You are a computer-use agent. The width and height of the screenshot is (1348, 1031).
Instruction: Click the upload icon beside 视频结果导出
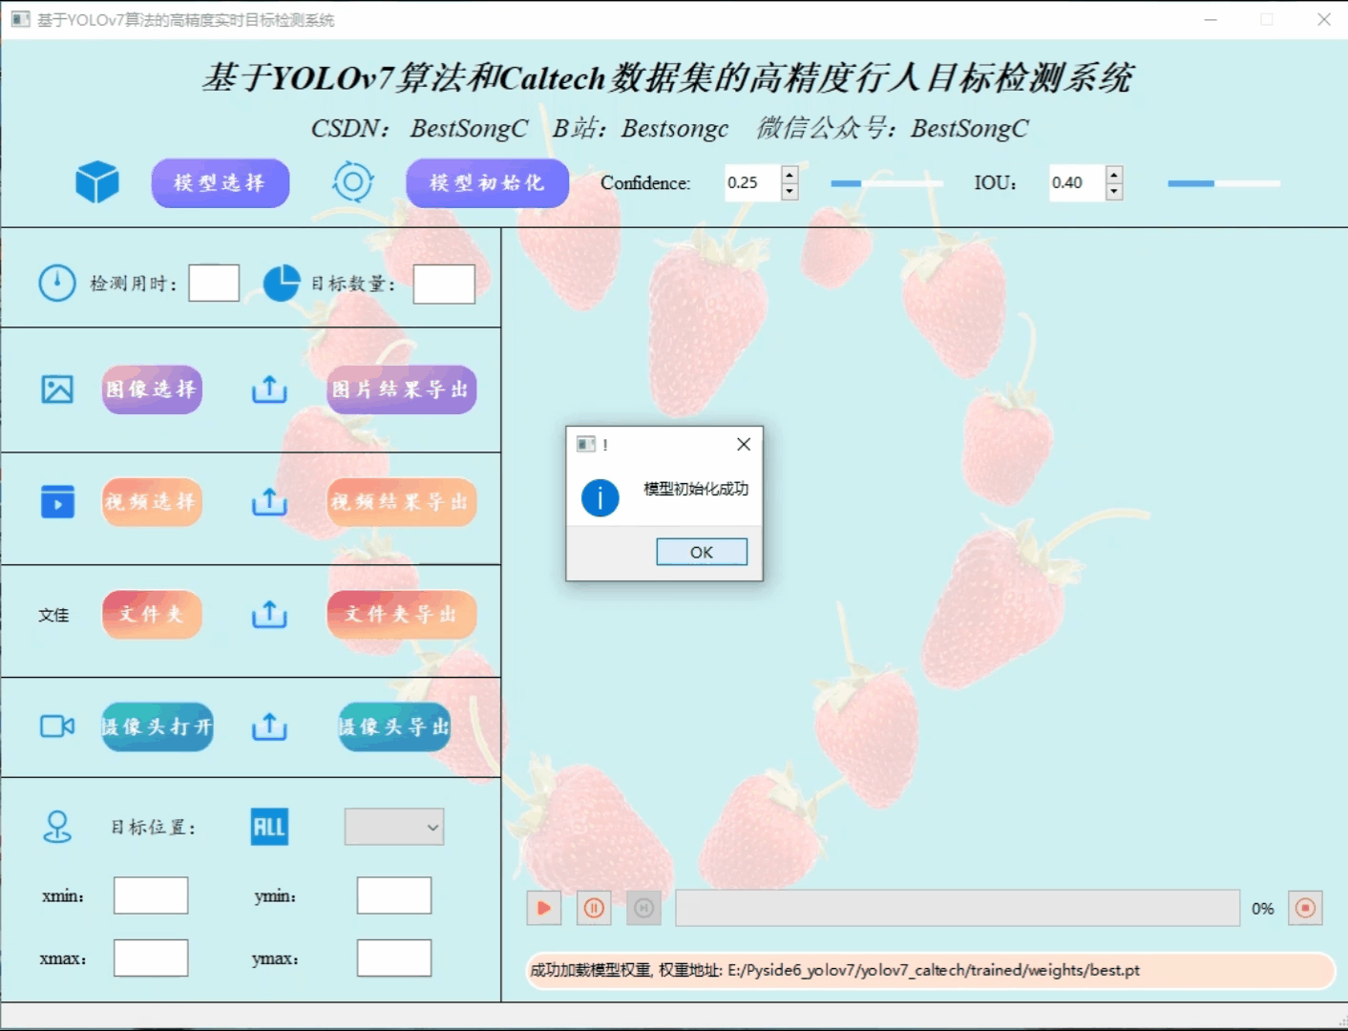(x=269, y=502)
